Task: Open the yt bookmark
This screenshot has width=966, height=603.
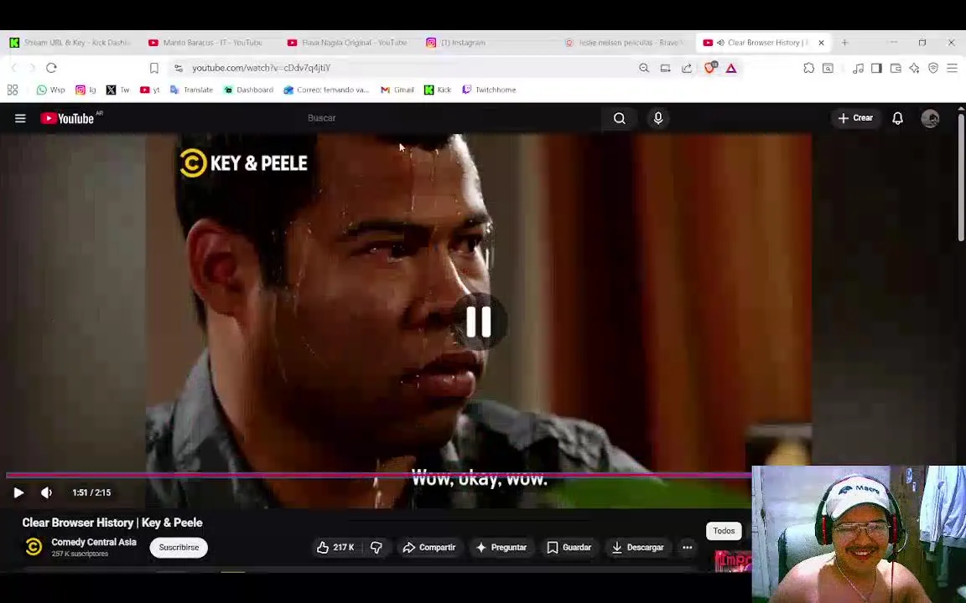Action: [x=150, y=90]
